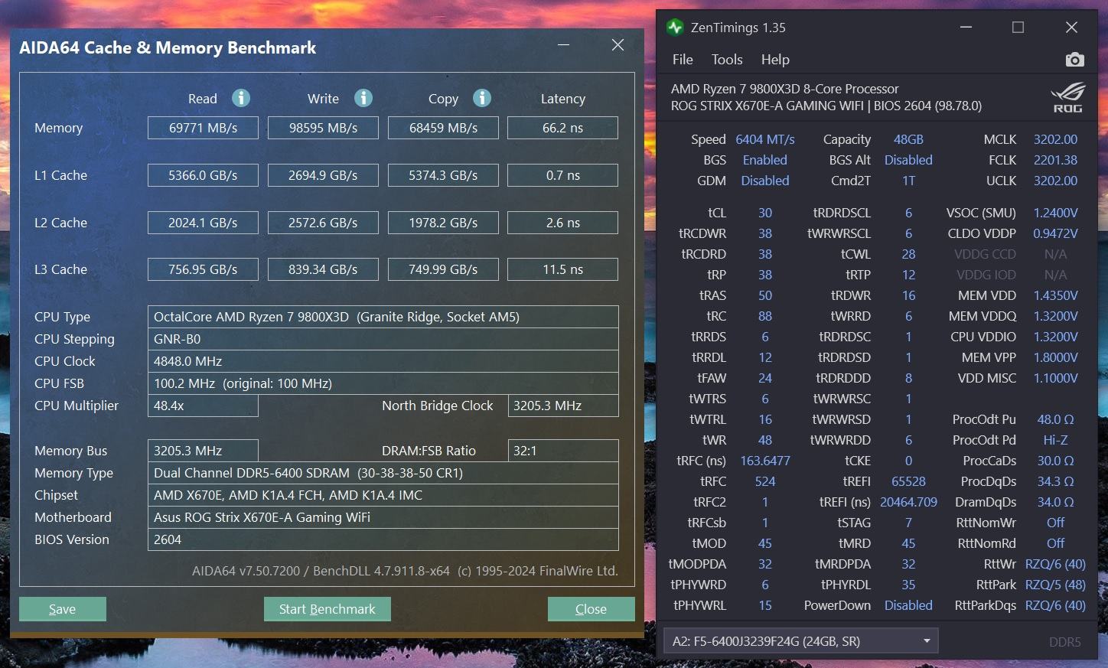Click MEM VDD value 1.4350V
The height and width of the screenshot is (668, 1108).
tap(1055, 295)
